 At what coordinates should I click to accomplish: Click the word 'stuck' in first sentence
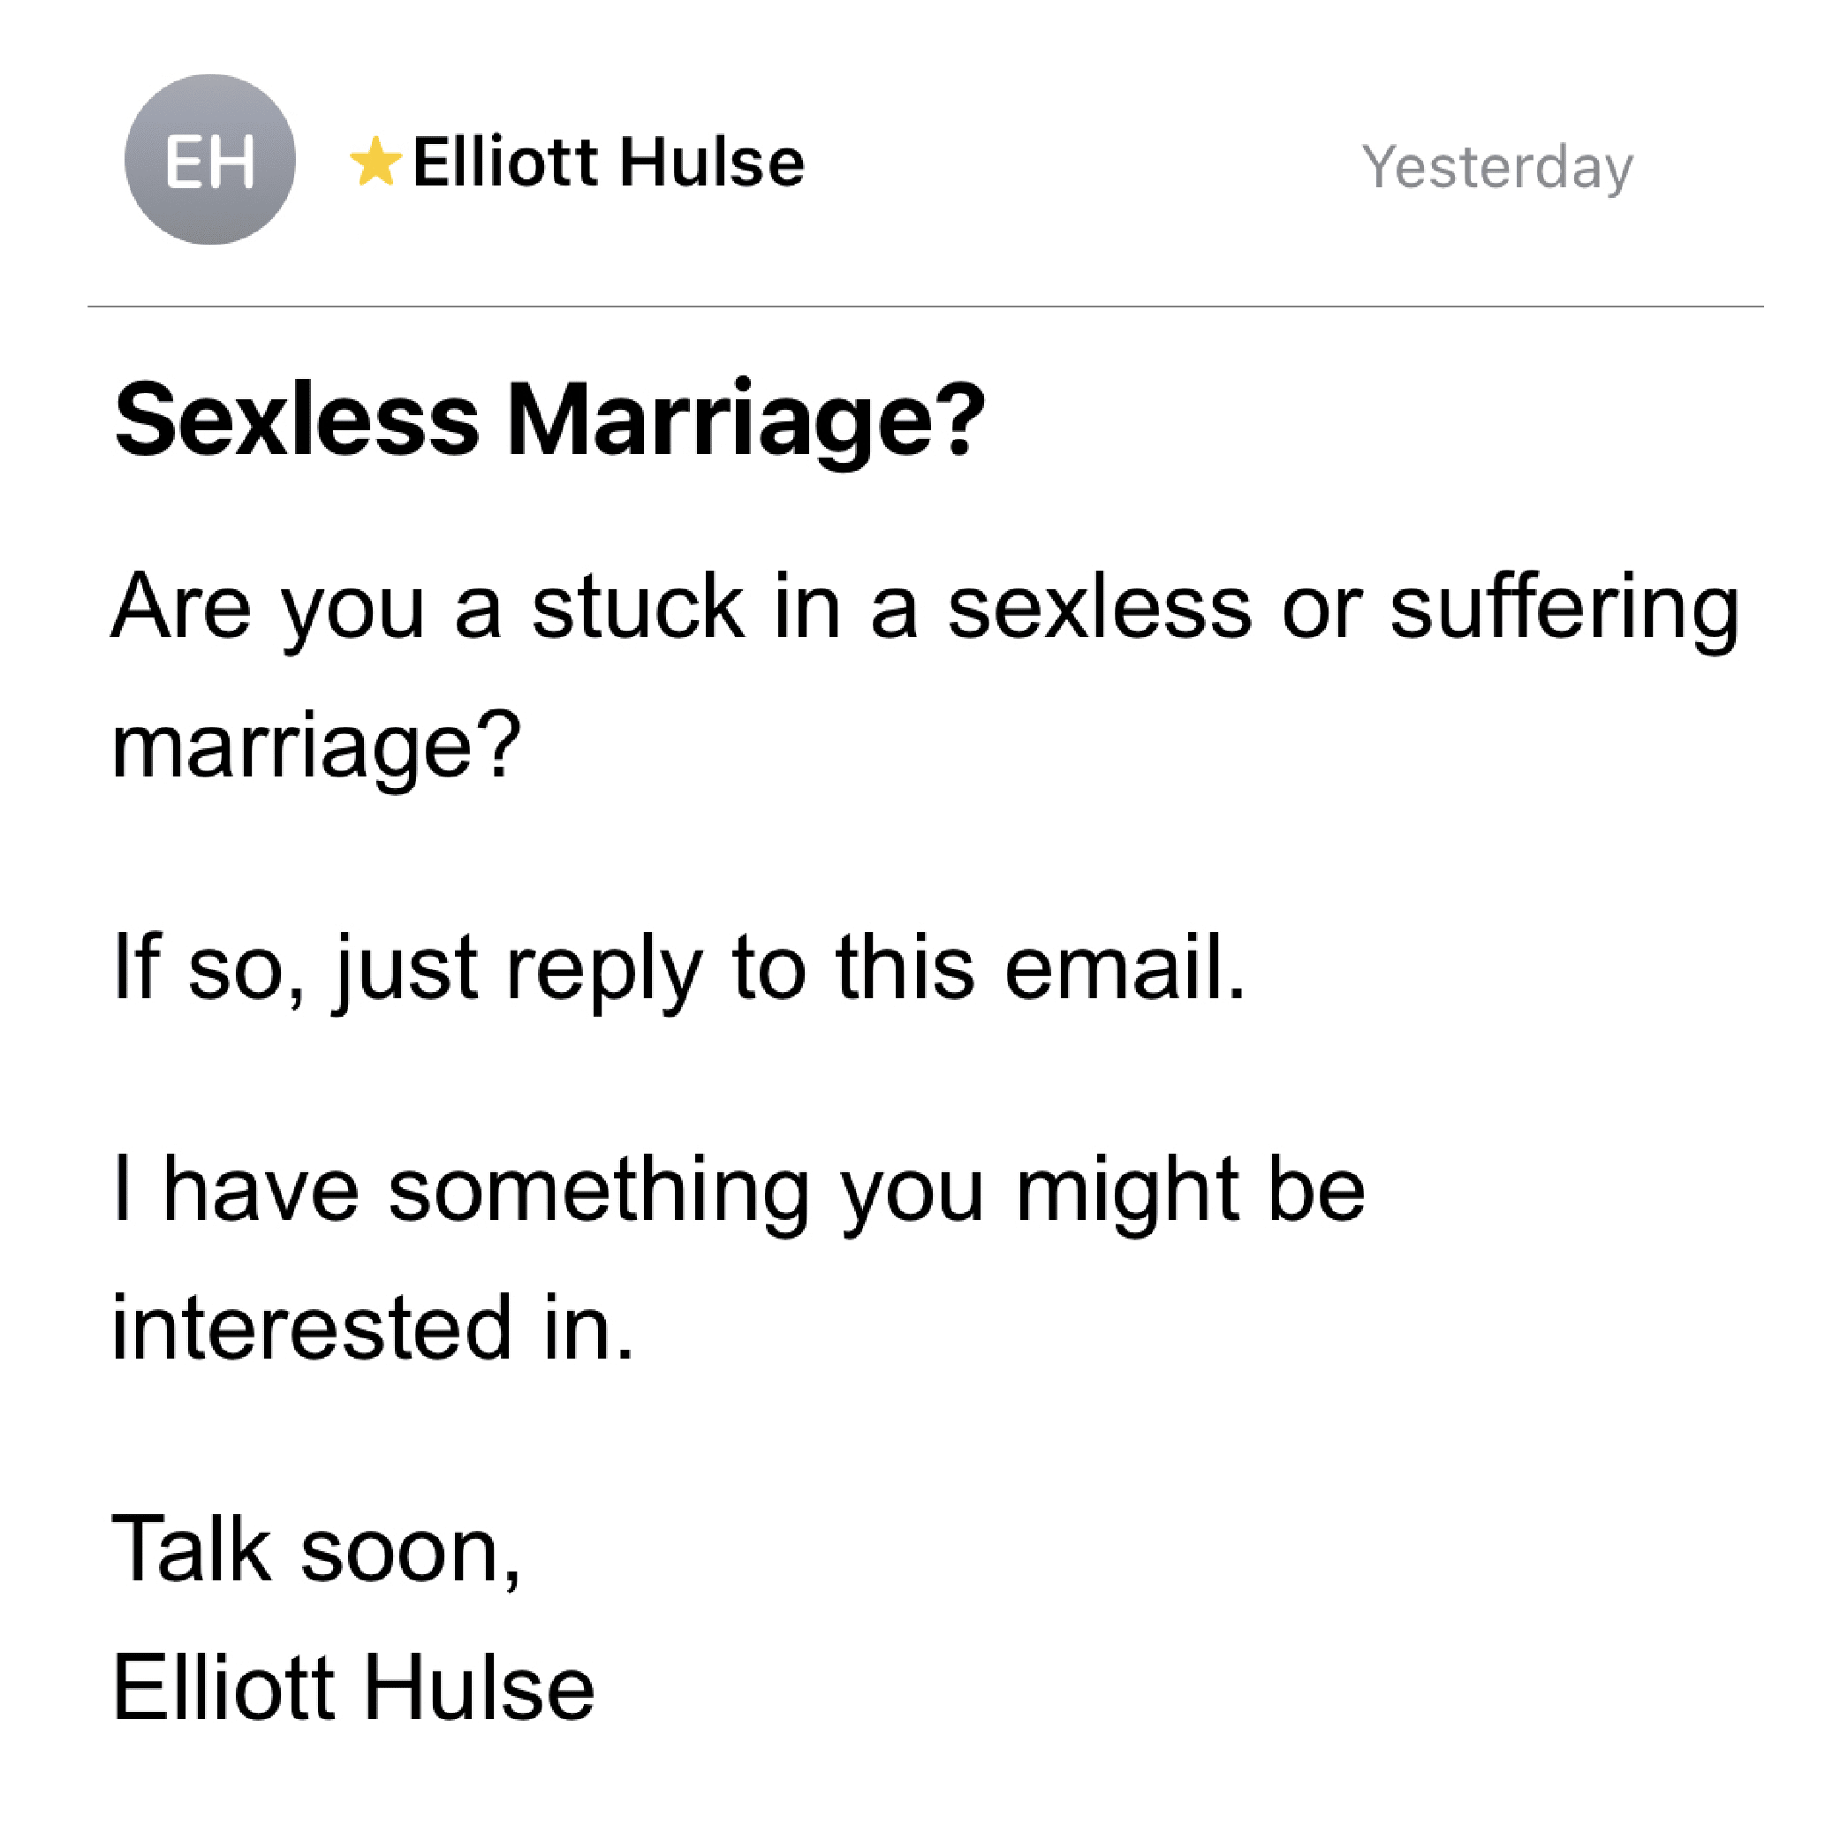point(638,607)
